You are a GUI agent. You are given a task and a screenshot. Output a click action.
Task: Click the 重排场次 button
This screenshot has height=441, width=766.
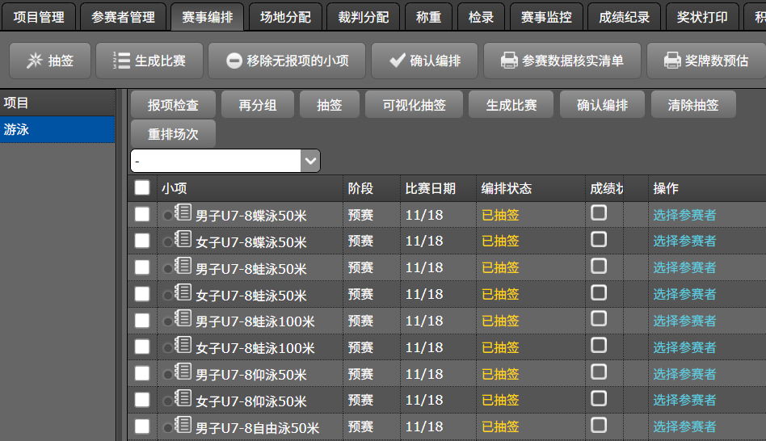click(x=173, y=134)
